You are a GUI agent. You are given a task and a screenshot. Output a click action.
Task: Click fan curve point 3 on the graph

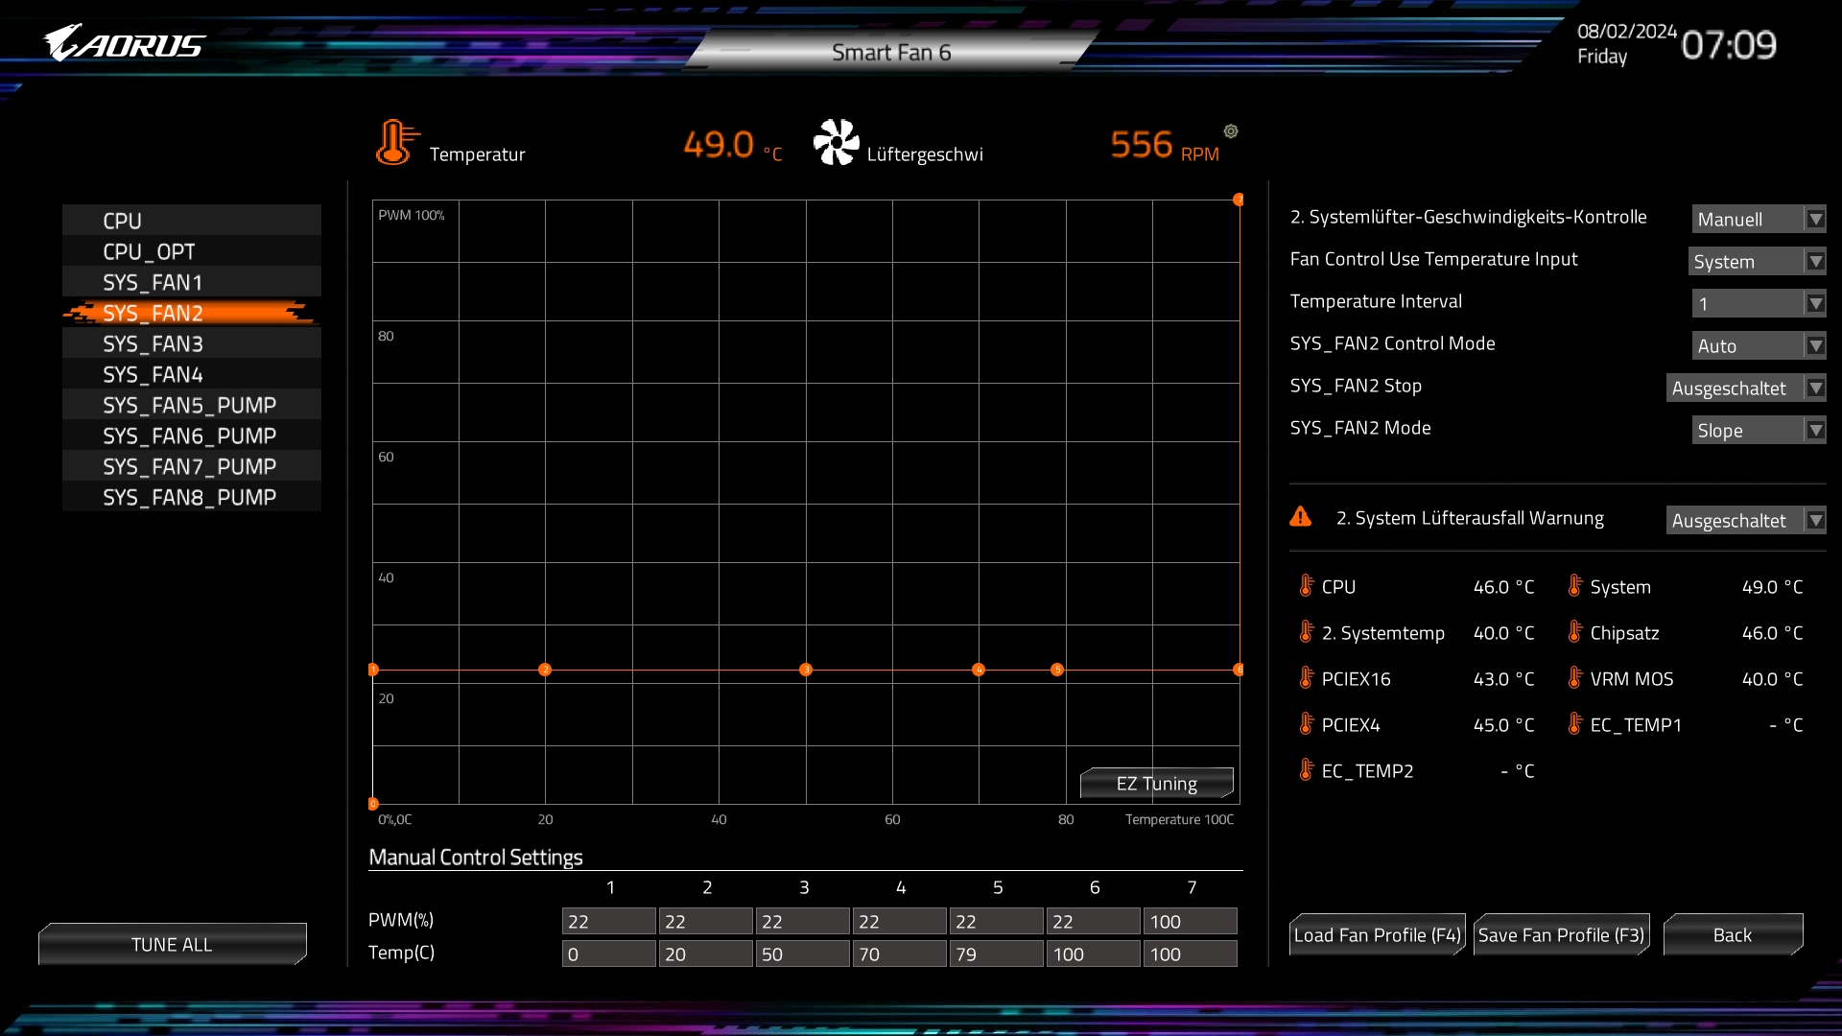[x=806, y=670]
